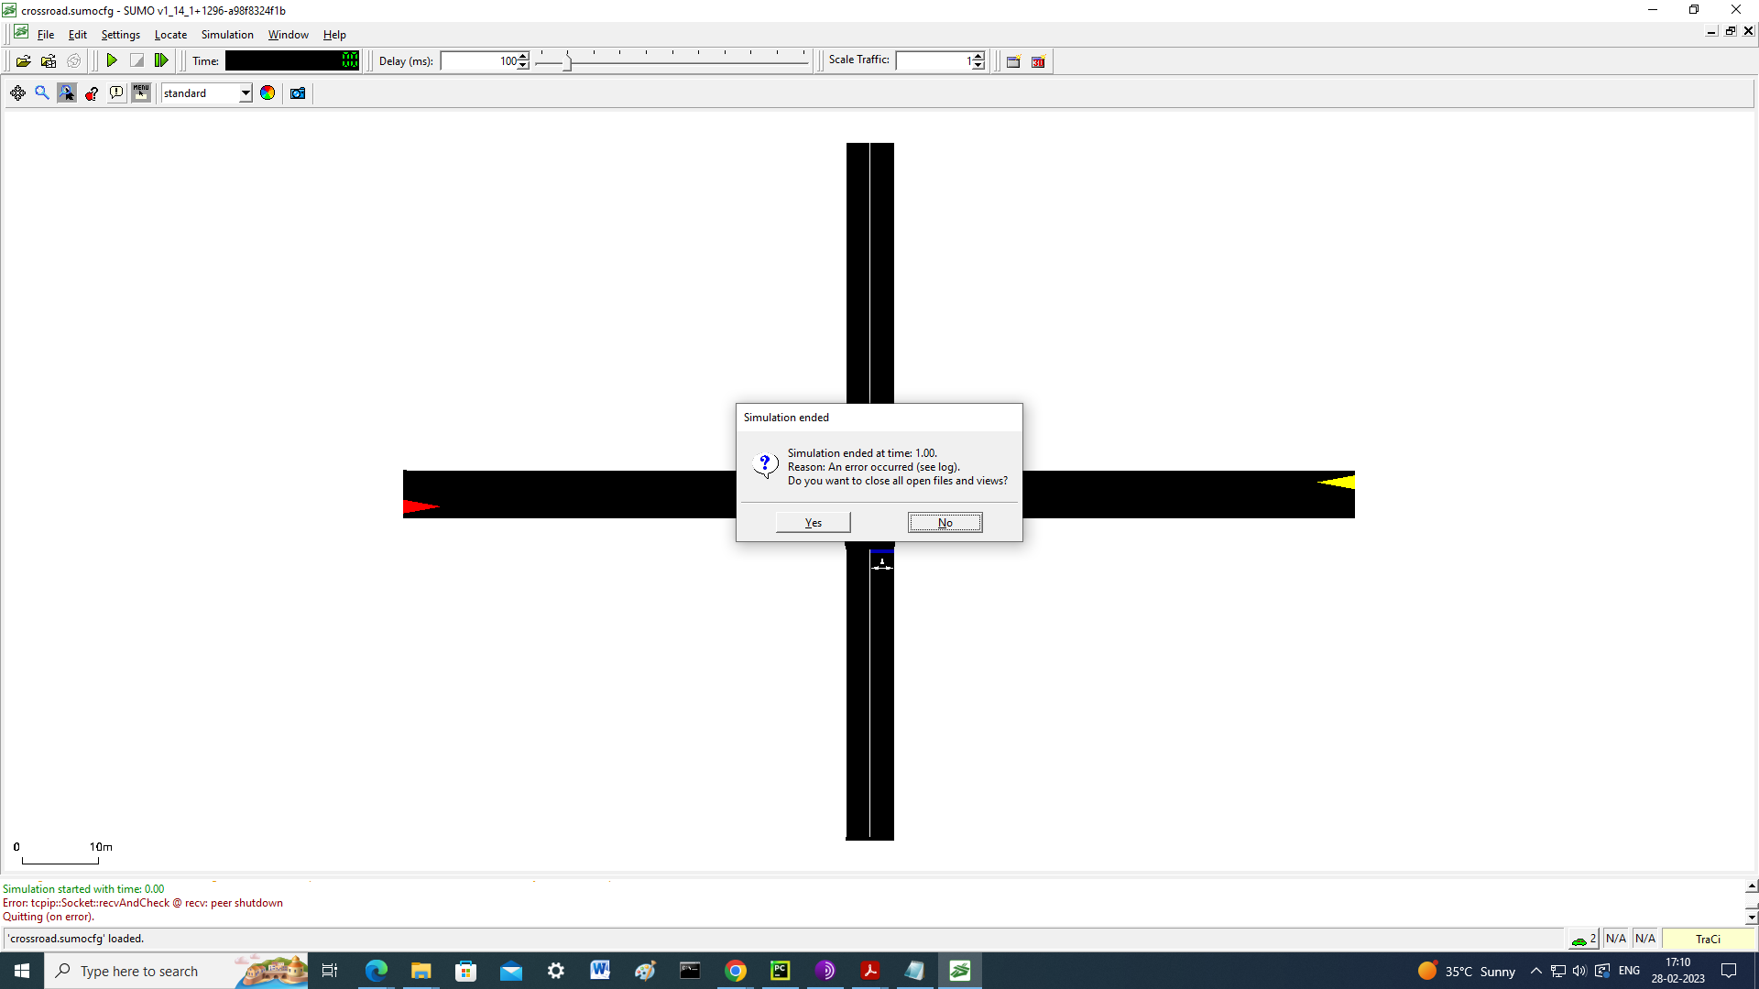This screenshot has width=1759, height=989.
Task: Click No in the Simulation ended dialog
Action: (945, 523)
